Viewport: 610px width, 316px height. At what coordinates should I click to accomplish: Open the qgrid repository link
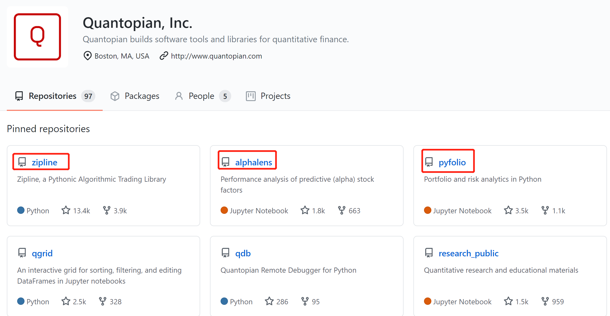pos(42,253)
